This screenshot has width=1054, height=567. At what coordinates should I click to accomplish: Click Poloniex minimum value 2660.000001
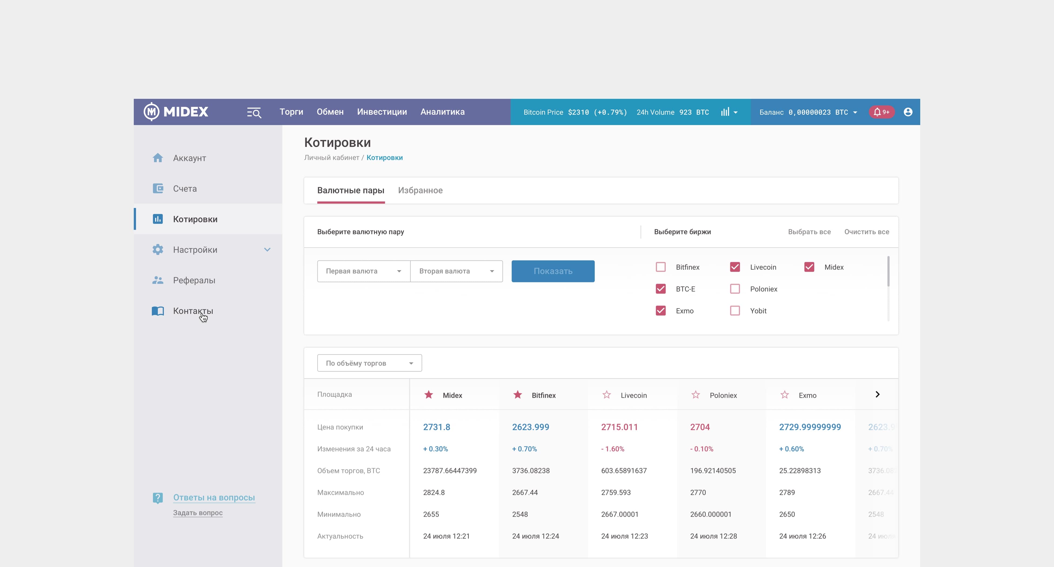click(x=711, y=514)
